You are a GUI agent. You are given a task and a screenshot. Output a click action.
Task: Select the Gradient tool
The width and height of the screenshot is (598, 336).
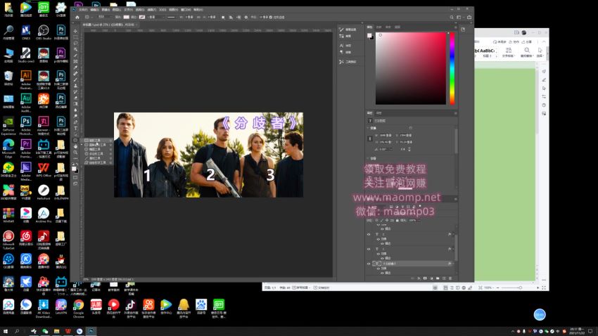(x=75, y=103)
